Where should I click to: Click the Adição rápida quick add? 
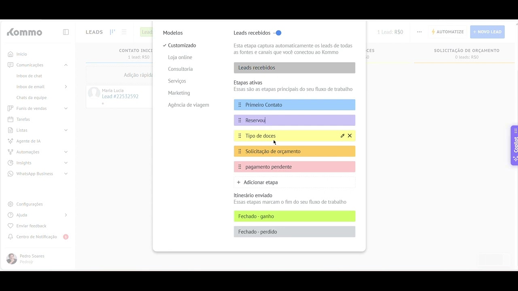point(138,75)
